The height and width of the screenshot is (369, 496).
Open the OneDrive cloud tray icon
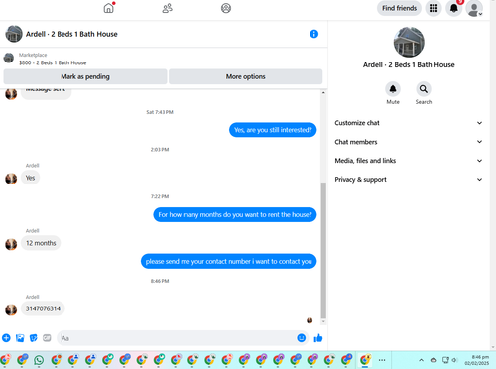click(x=434, y=360)
